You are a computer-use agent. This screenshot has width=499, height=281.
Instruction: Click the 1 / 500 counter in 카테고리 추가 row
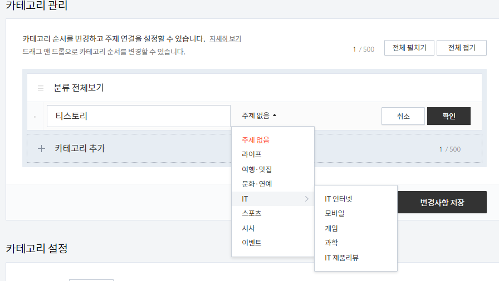pyautogui.click(x=449, y=149)
